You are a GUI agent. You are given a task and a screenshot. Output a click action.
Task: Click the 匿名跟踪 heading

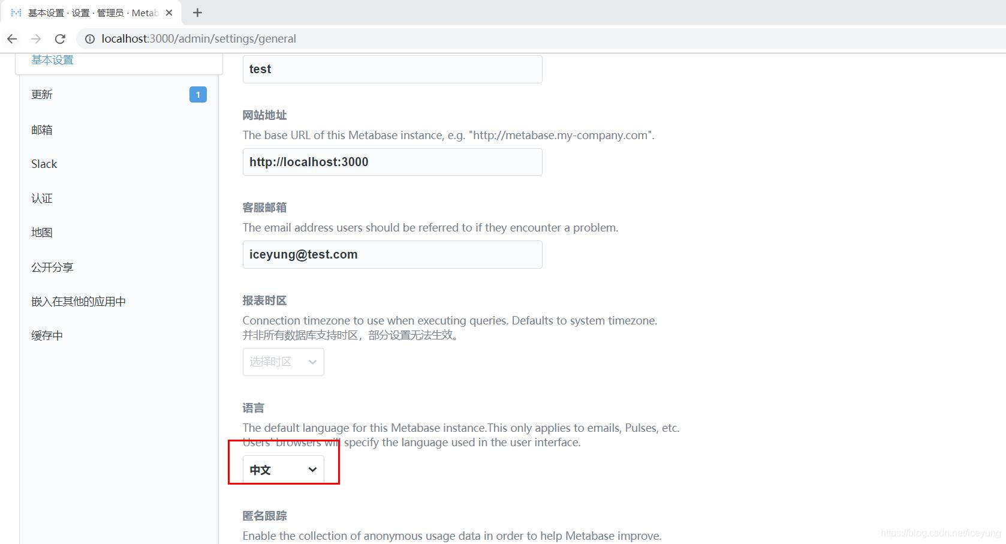[x=264, y=516]
